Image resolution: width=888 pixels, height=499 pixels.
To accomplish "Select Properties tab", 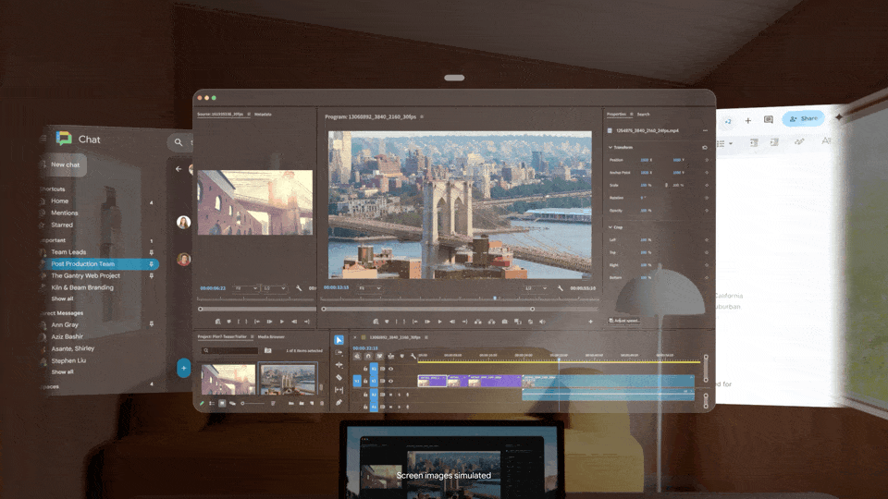I will click(x=617, y=115).
